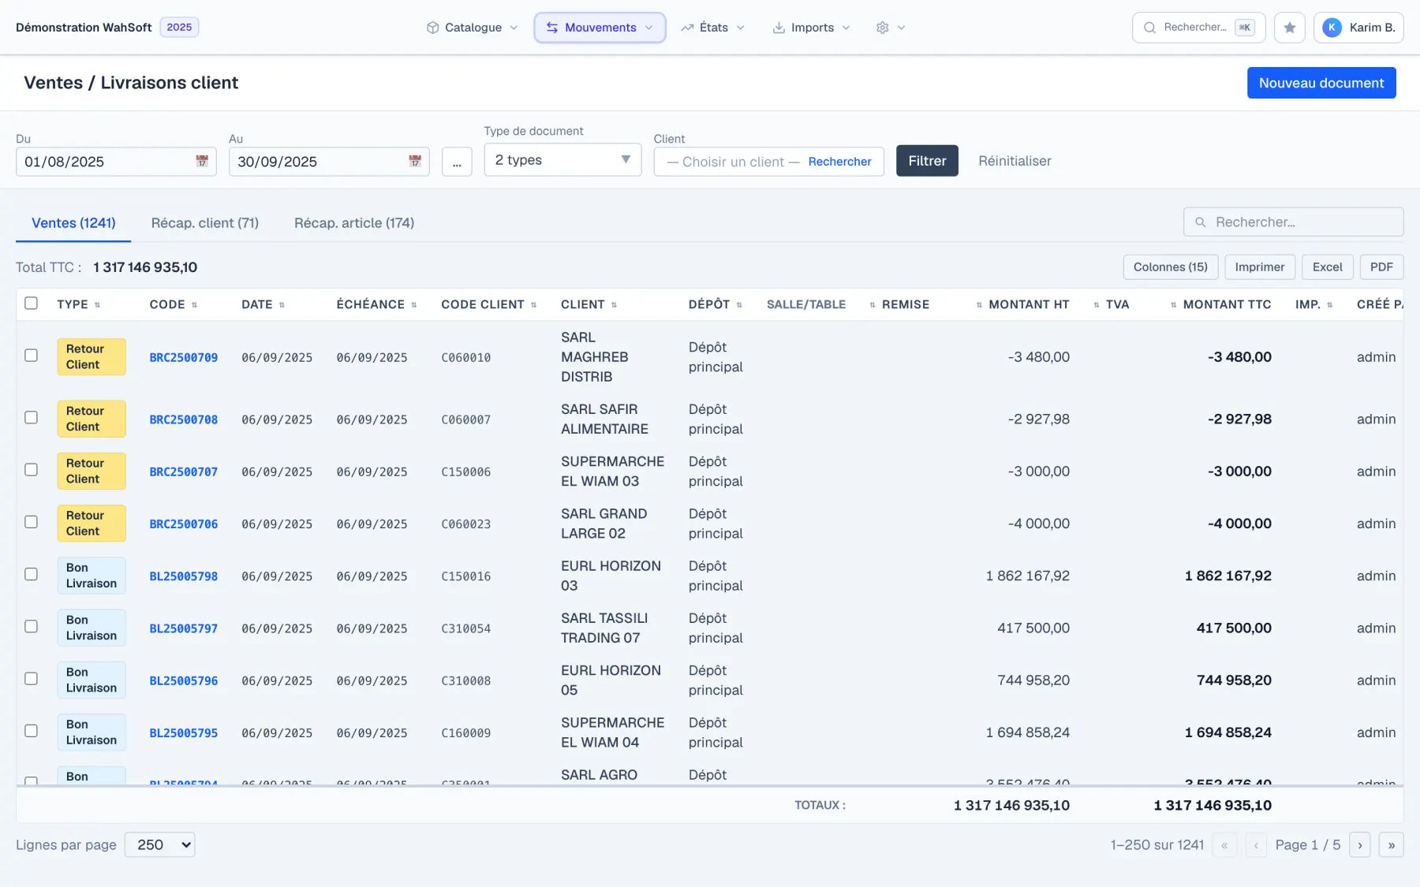Go to next page arrow
Screen dimensions: 1420x887
click(x=1359, y=845)
